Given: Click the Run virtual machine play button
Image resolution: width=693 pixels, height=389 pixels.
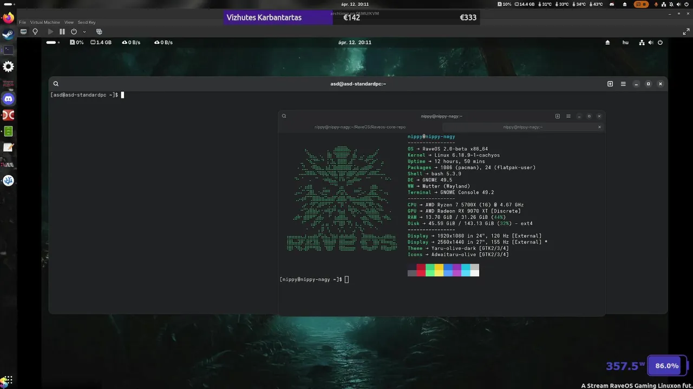Looking at the screenshot, I should click(x=50, y=32).
